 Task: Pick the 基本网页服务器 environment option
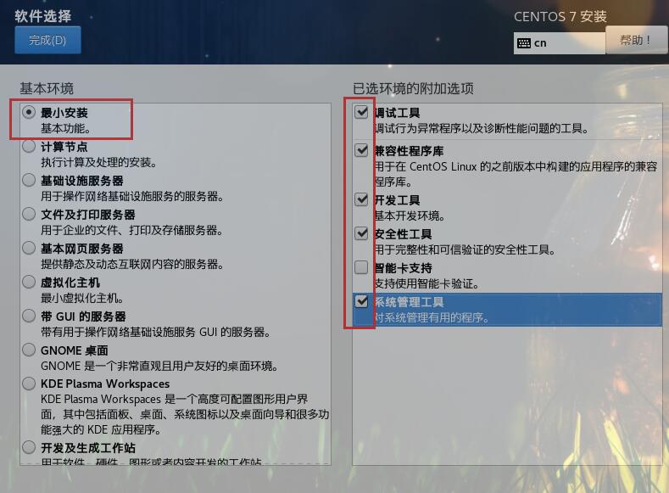click(x=29, y=248)
